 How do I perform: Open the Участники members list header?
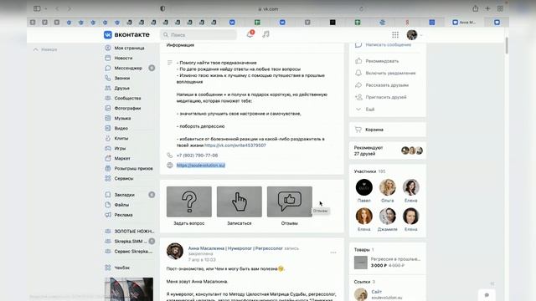369,171
